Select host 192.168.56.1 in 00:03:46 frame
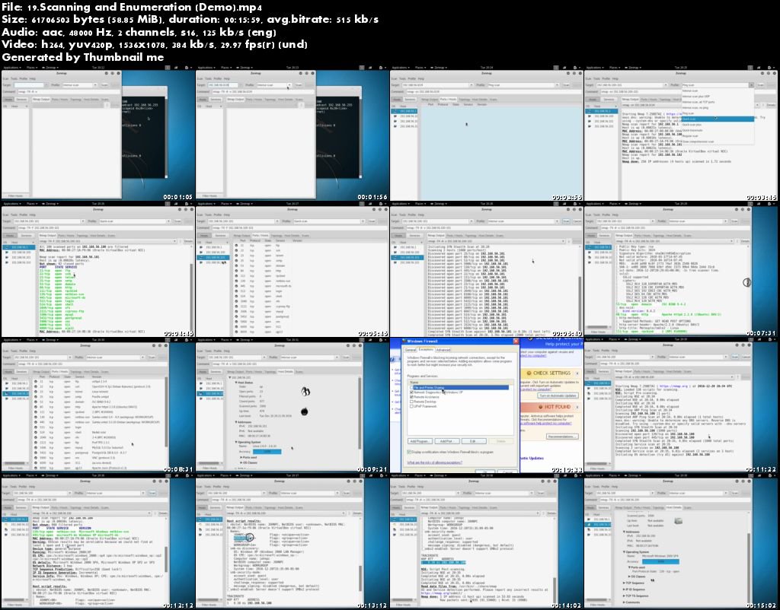 [602, 111]
